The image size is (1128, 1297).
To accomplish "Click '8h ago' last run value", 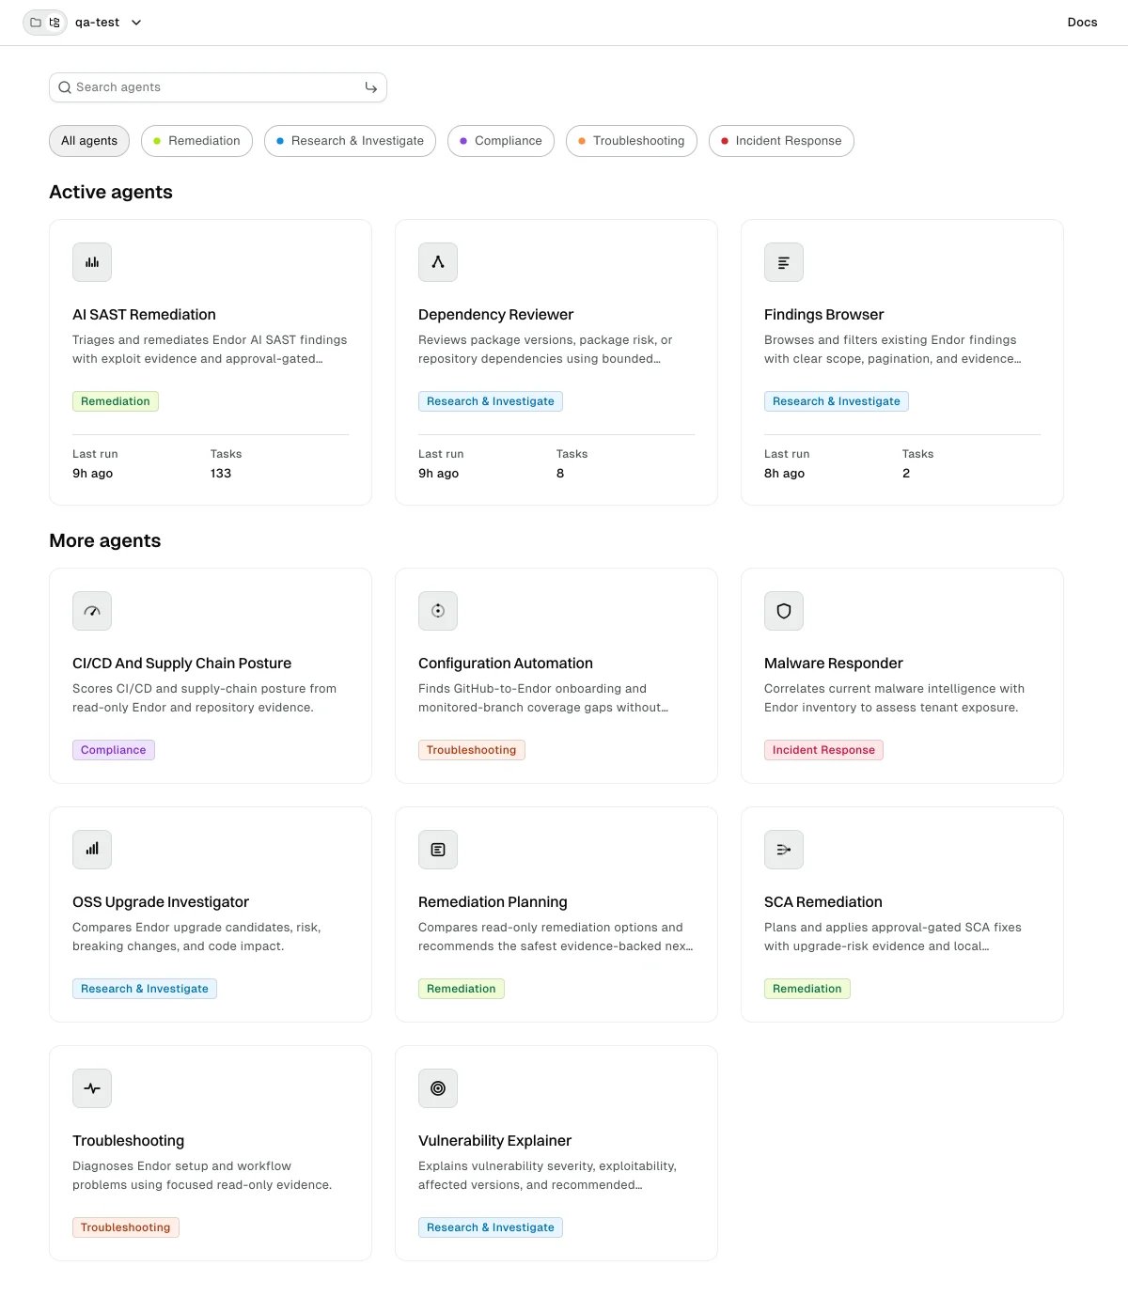I will click(x=784, y=474).
